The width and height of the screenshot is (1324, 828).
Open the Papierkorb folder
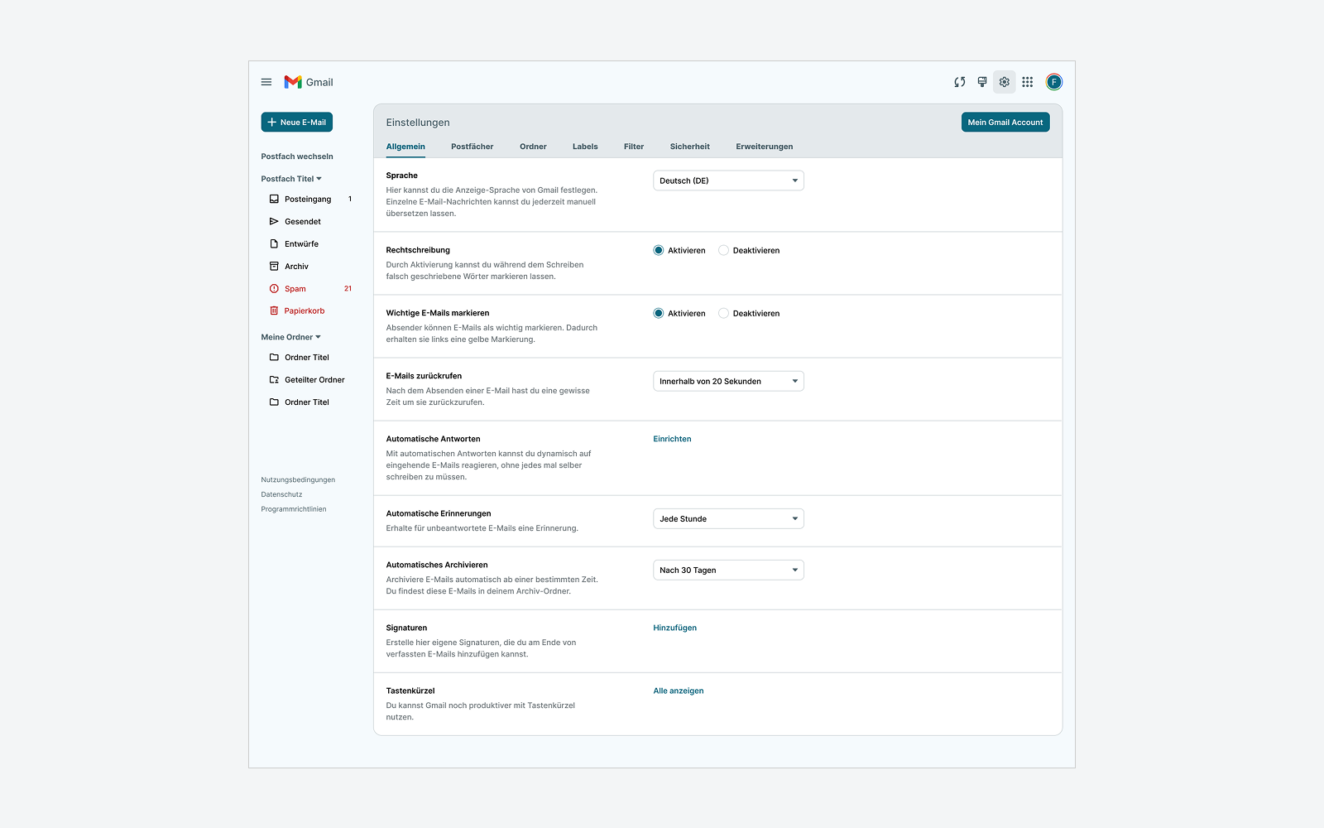click(305, 310)
